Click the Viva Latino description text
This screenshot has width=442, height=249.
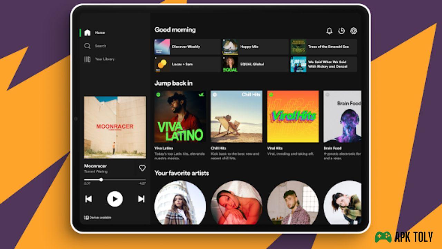(x=179, y=156)
